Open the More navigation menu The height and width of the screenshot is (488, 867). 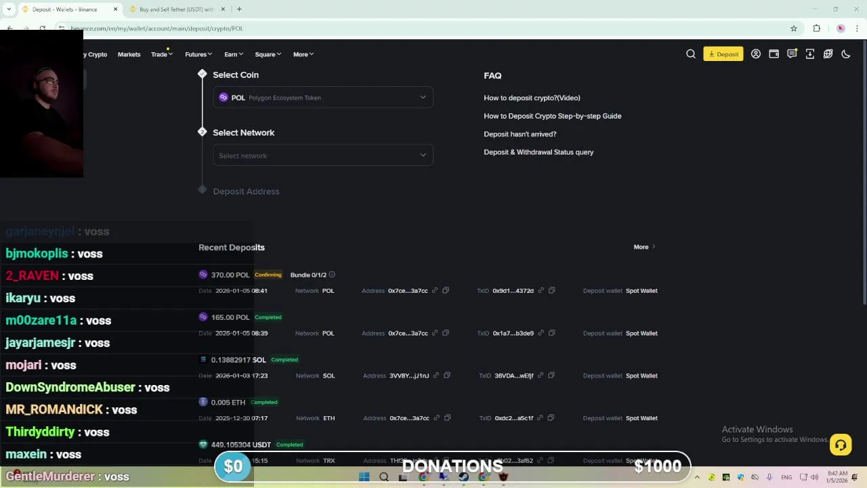(x=303, y=54)
